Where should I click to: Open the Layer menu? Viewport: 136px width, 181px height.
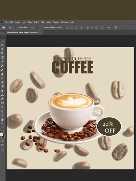[24, 22]
